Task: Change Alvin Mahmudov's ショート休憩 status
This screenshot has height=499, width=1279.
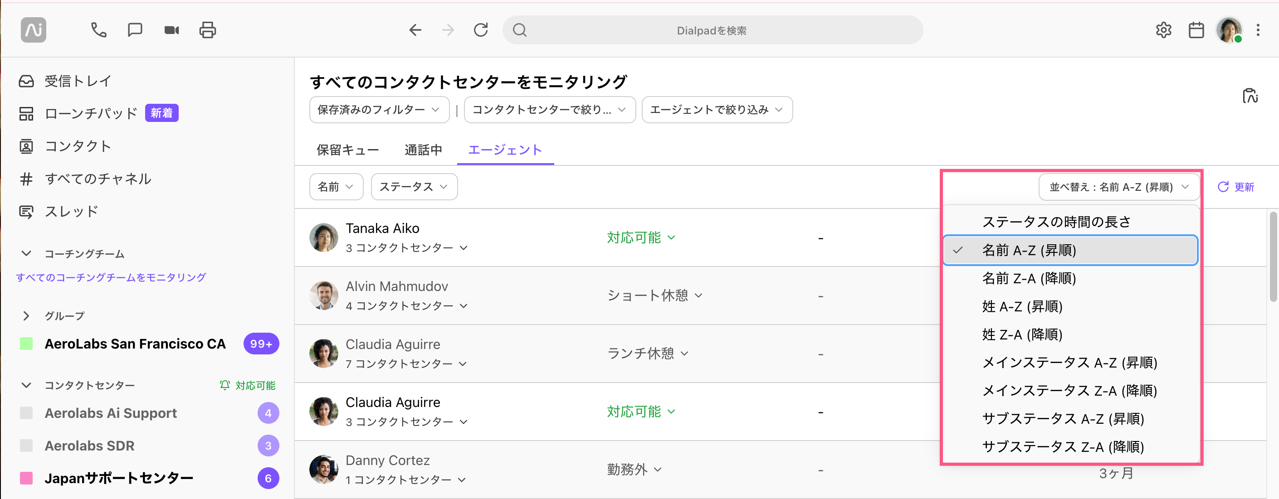Action: tap(655, 296)
